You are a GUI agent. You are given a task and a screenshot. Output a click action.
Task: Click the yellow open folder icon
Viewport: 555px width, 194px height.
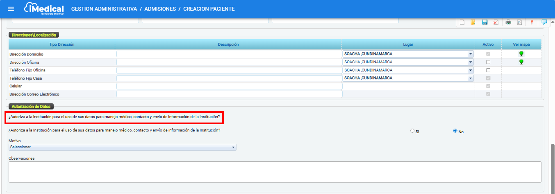point(473,22)
